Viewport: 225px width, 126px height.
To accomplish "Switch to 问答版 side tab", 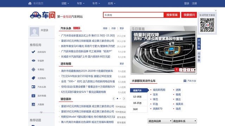I will [x=199, y=57].
